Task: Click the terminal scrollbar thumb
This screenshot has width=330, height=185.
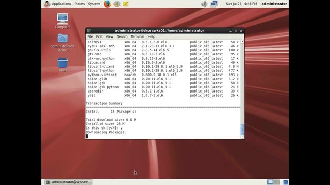Action: (242, 129)
